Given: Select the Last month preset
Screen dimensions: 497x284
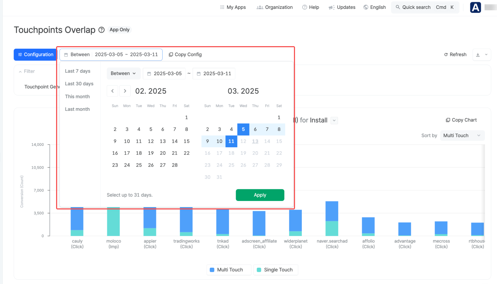Looking at the screenshot, I should click(77, 109).
